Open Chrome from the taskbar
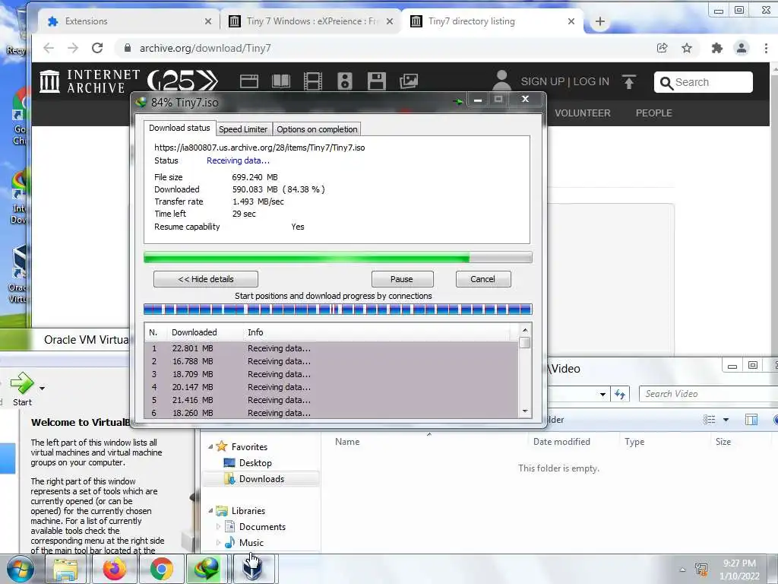This screenshot has width=778, height=584. (161, 569)
